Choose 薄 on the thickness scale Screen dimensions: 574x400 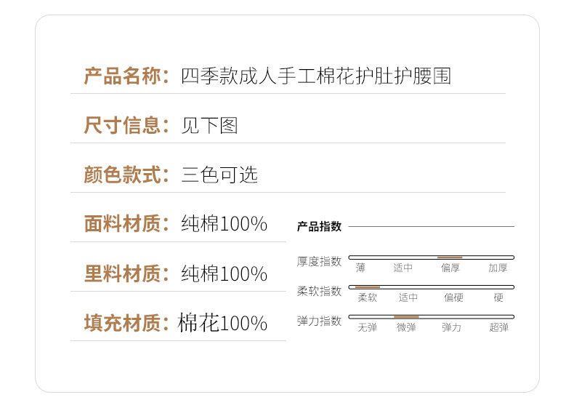pyautogui.click(x=360, y=268)
